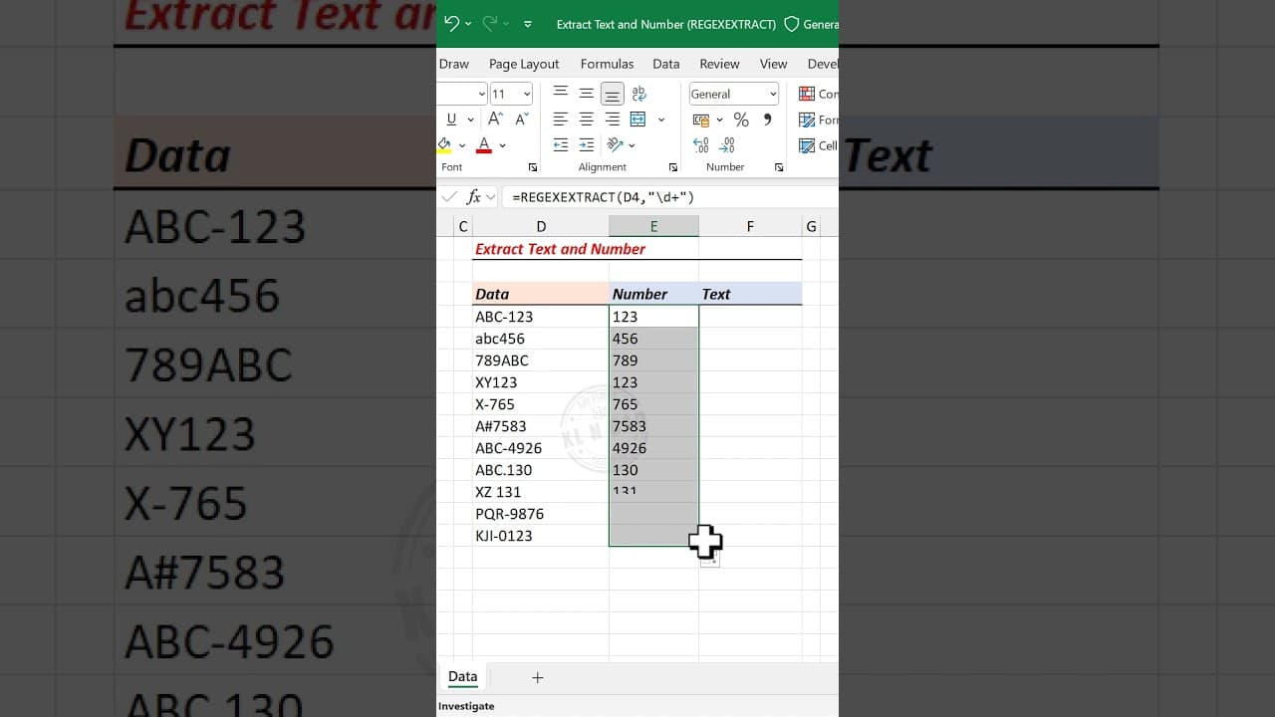Click the Wrap Text icon

click(638, 93)
